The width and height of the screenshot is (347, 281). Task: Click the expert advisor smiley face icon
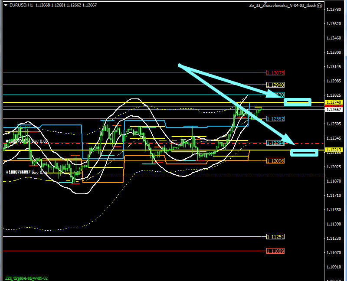[319, 6]
